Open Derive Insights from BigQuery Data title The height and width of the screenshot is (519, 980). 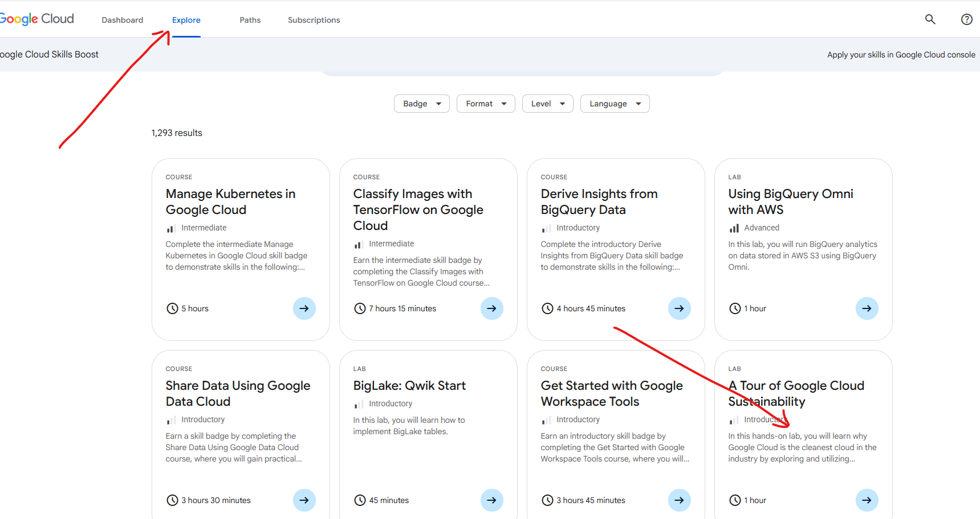coord(599,201)
